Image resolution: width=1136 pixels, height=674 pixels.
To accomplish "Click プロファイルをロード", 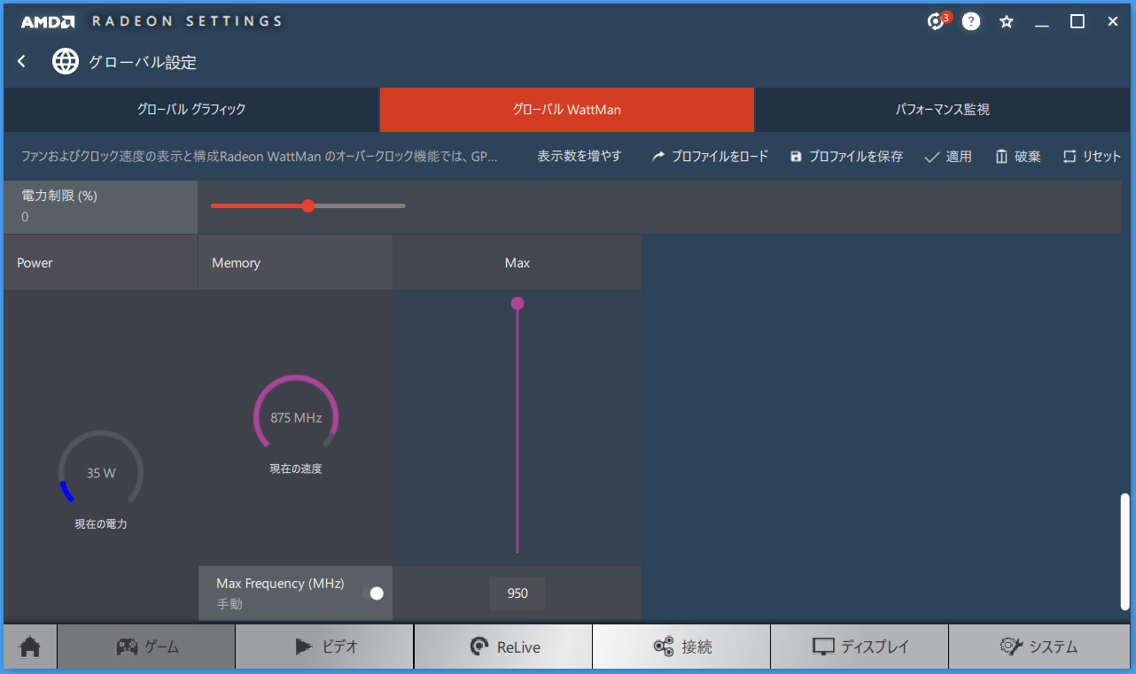I will point(710,156).
